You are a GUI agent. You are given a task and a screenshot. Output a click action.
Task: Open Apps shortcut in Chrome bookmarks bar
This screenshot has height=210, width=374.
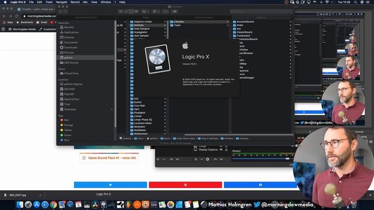tap(8, 22)
